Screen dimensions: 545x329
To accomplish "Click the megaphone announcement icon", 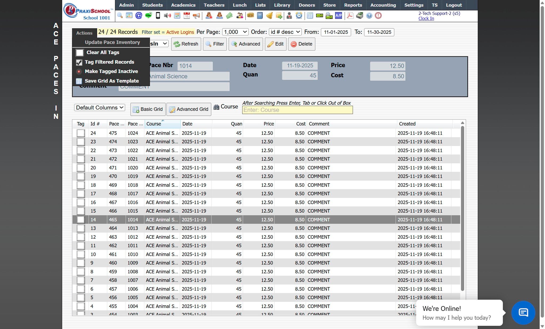I will (x=196, y=16).
